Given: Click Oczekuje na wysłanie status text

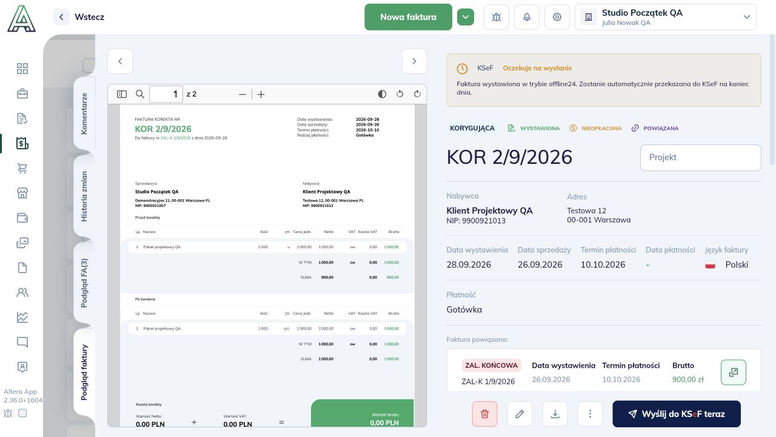Looking at the screenshot, I should coord(537,68).
